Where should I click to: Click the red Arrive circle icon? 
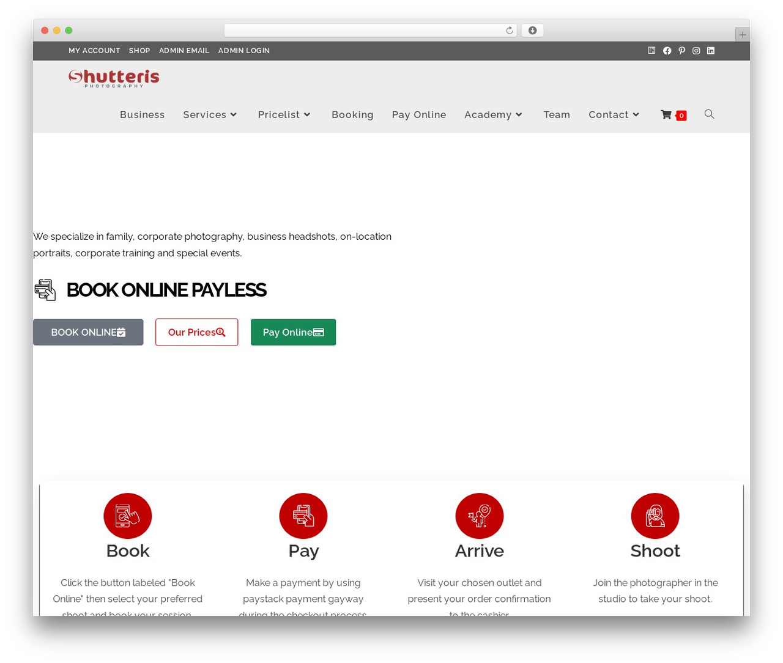(480, 517)
